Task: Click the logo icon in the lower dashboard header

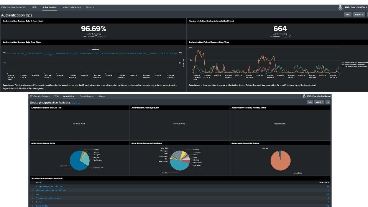Action: (x=304, y=96)
